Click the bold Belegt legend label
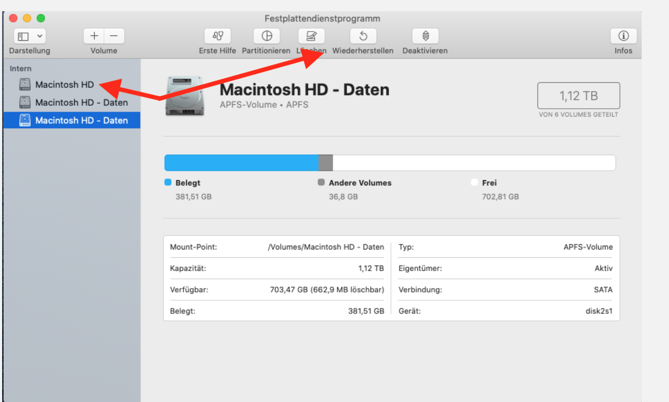The width and height of the screenshot is (669, 402). [x=188, y=183]
